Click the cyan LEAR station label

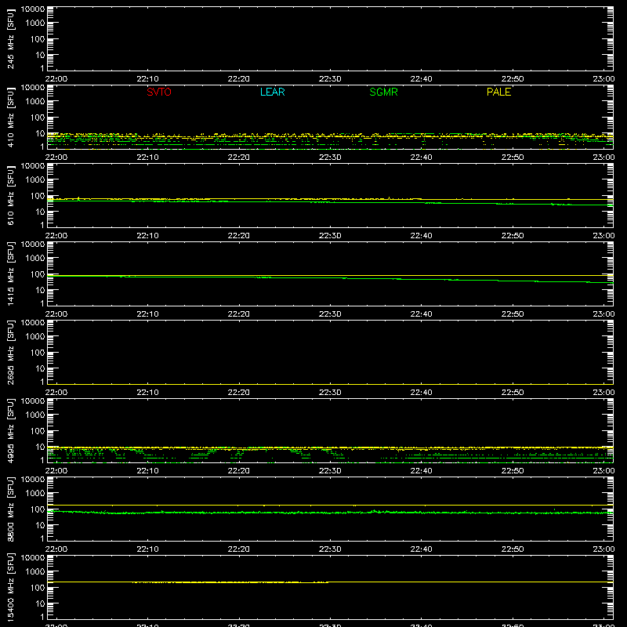click(x=272, y=92)
